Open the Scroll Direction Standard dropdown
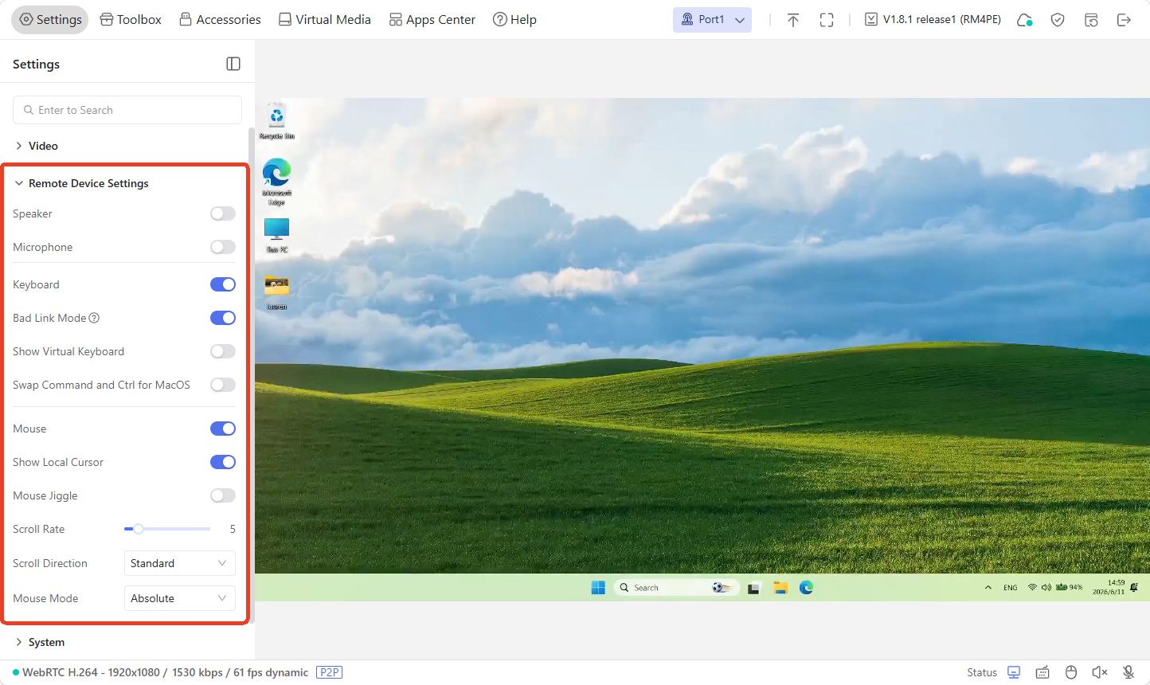1150x685 pixels. (180, 563)
